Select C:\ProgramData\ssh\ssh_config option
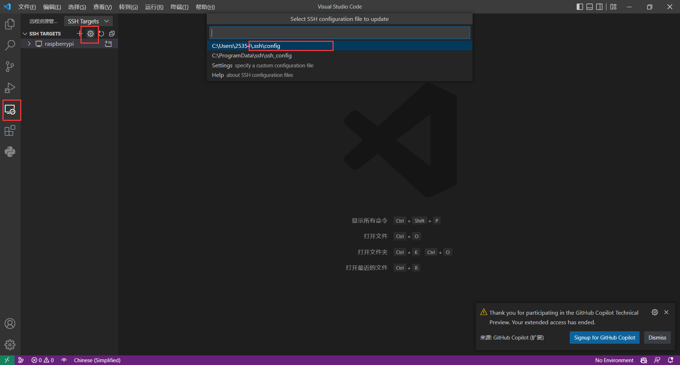The height and width of the screenshot is (365, 680). pyautogui.click(x=252, y=56)
